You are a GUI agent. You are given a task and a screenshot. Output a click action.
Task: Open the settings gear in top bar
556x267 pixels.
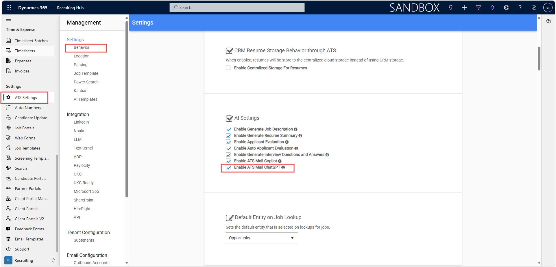pos(506,8)
